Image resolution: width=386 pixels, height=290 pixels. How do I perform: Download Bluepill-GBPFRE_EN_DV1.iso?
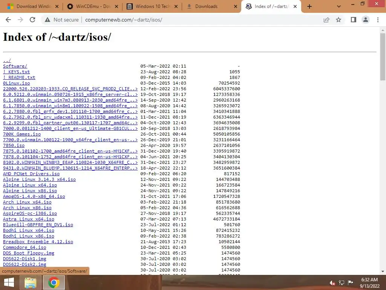(38, 225)
